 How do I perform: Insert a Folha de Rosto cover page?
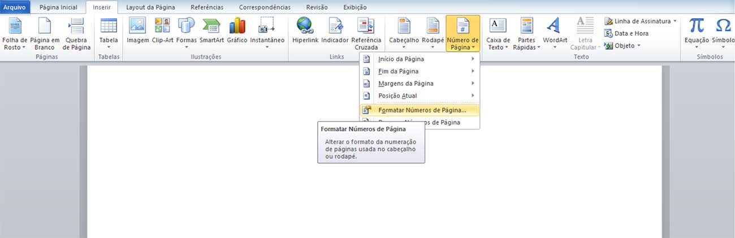(14, 33)
